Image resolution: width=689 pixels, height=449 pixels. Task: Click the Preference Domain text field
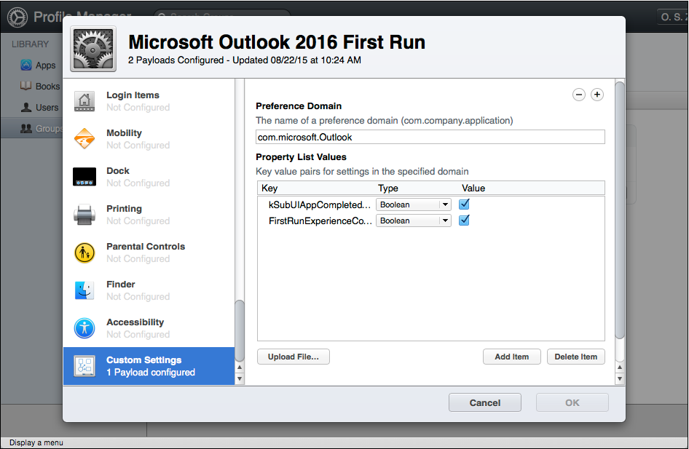[x=430, y=137]
